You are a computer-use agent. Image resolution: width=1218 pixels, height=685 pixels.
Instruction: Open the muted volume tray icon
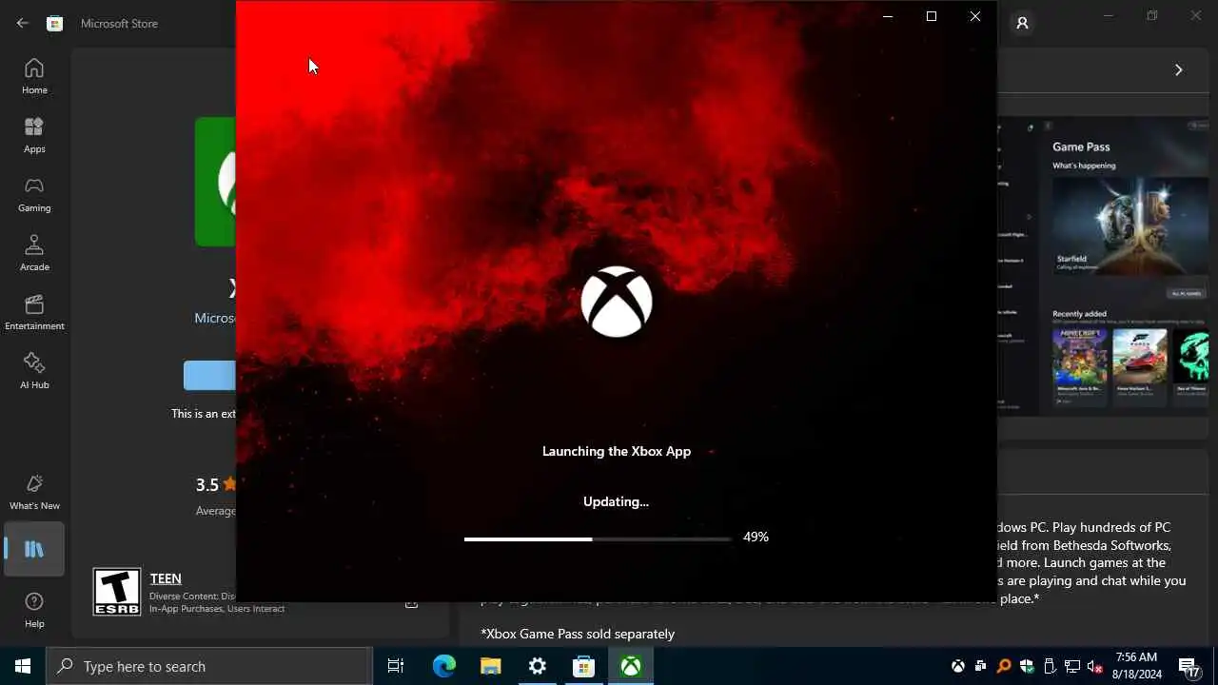coord(1095,666)
